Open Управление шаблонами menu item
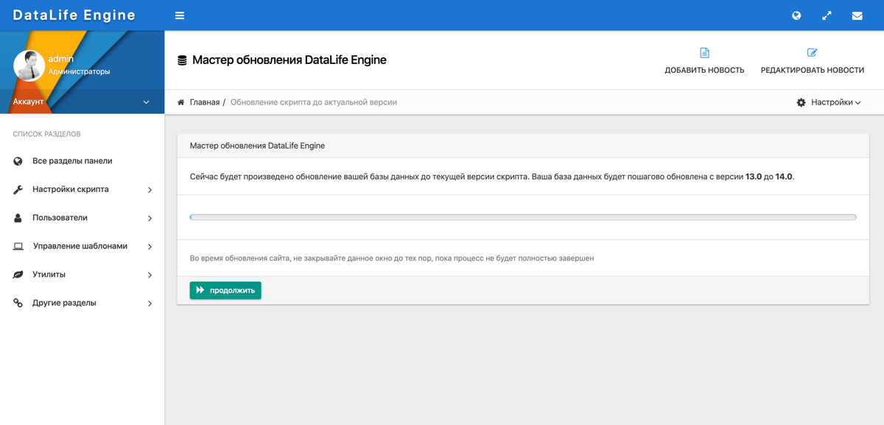Screen dimensions: 884x425 [x=80, y=246]
